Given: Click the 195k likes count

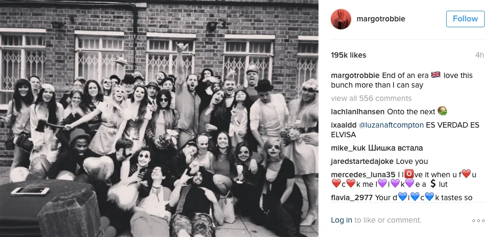Looking at the screenshot, I should (348, 55).
